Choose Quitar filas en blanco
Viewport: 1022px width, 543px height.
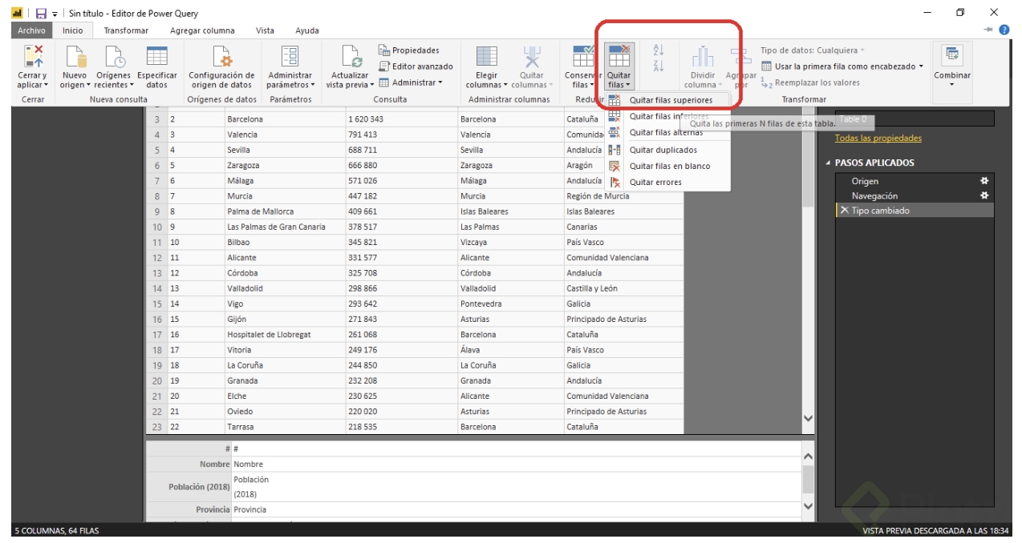(x=667, y=166)
